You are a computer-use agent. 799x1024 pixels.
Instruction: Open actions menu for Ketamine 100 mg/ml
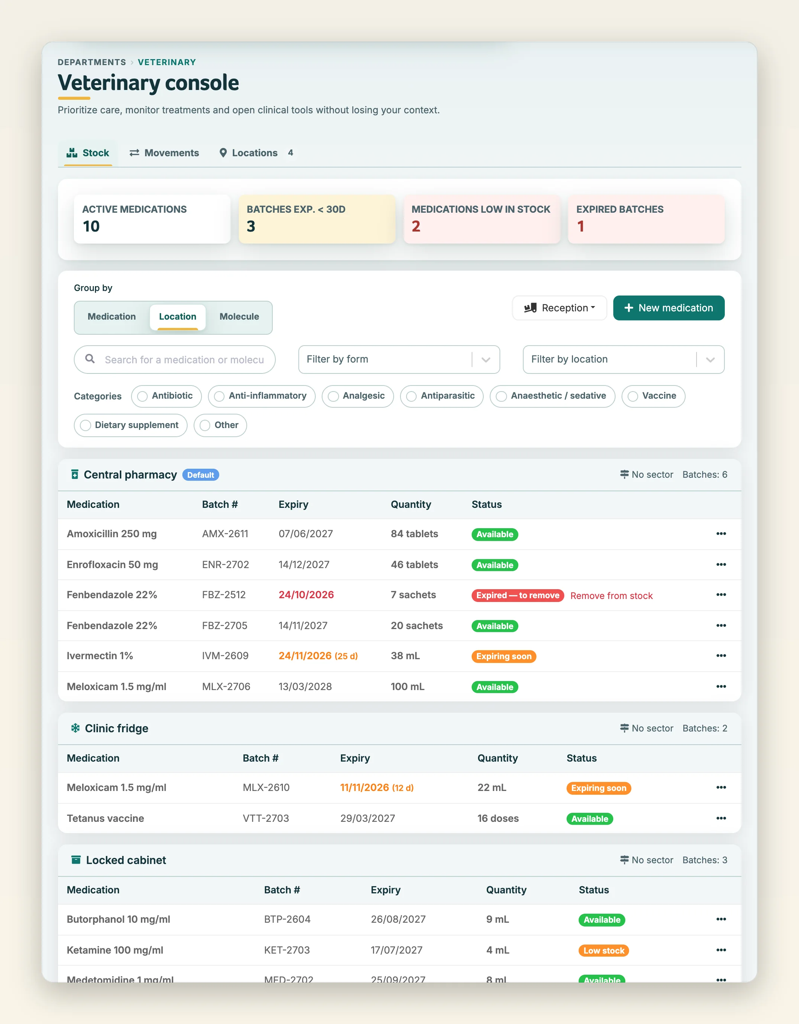click(721, 950)
